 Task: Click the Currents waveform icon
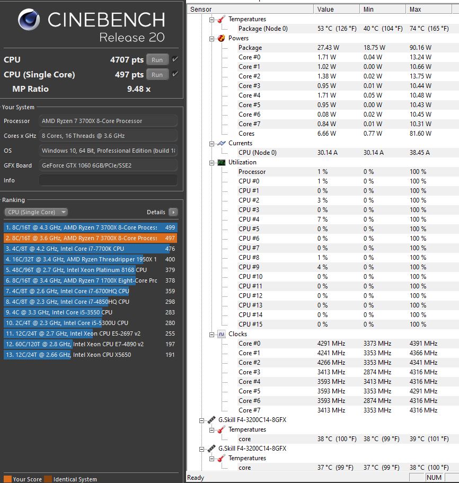coord(222,143)
